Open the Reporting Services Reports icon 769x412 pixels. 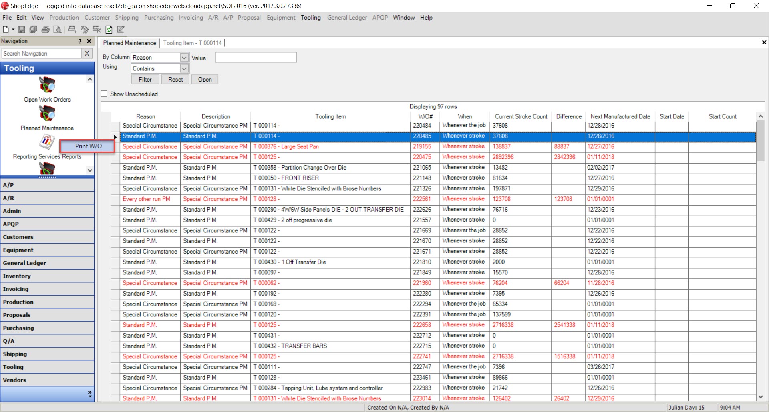coord(47,142)
